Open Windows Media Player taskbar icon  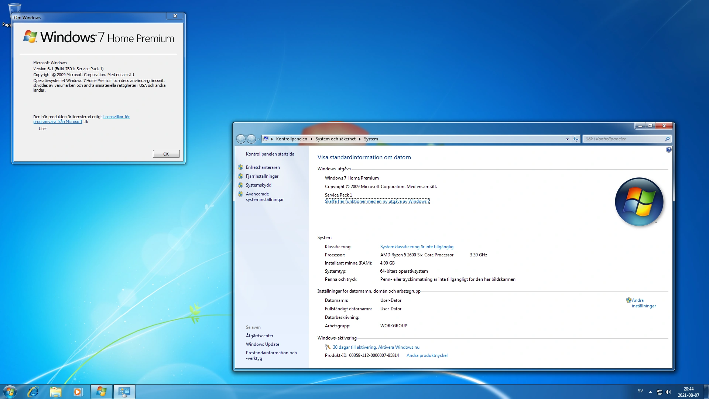(x=78, y=392)
